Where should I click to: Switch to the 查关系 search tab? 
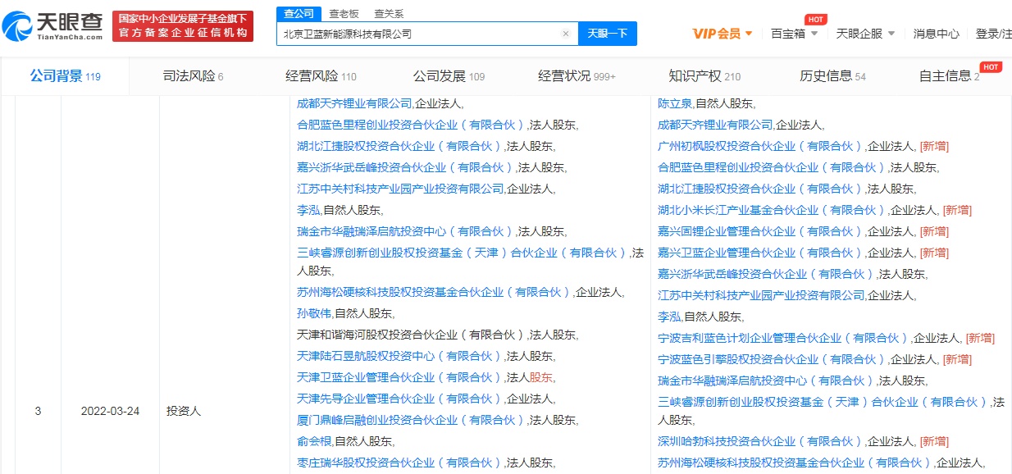click(x=389, y=14)
